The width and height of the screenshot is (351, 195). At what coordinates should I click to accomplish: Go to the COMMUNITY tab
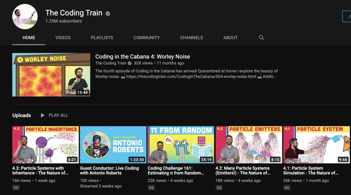(x=147, y=37)
